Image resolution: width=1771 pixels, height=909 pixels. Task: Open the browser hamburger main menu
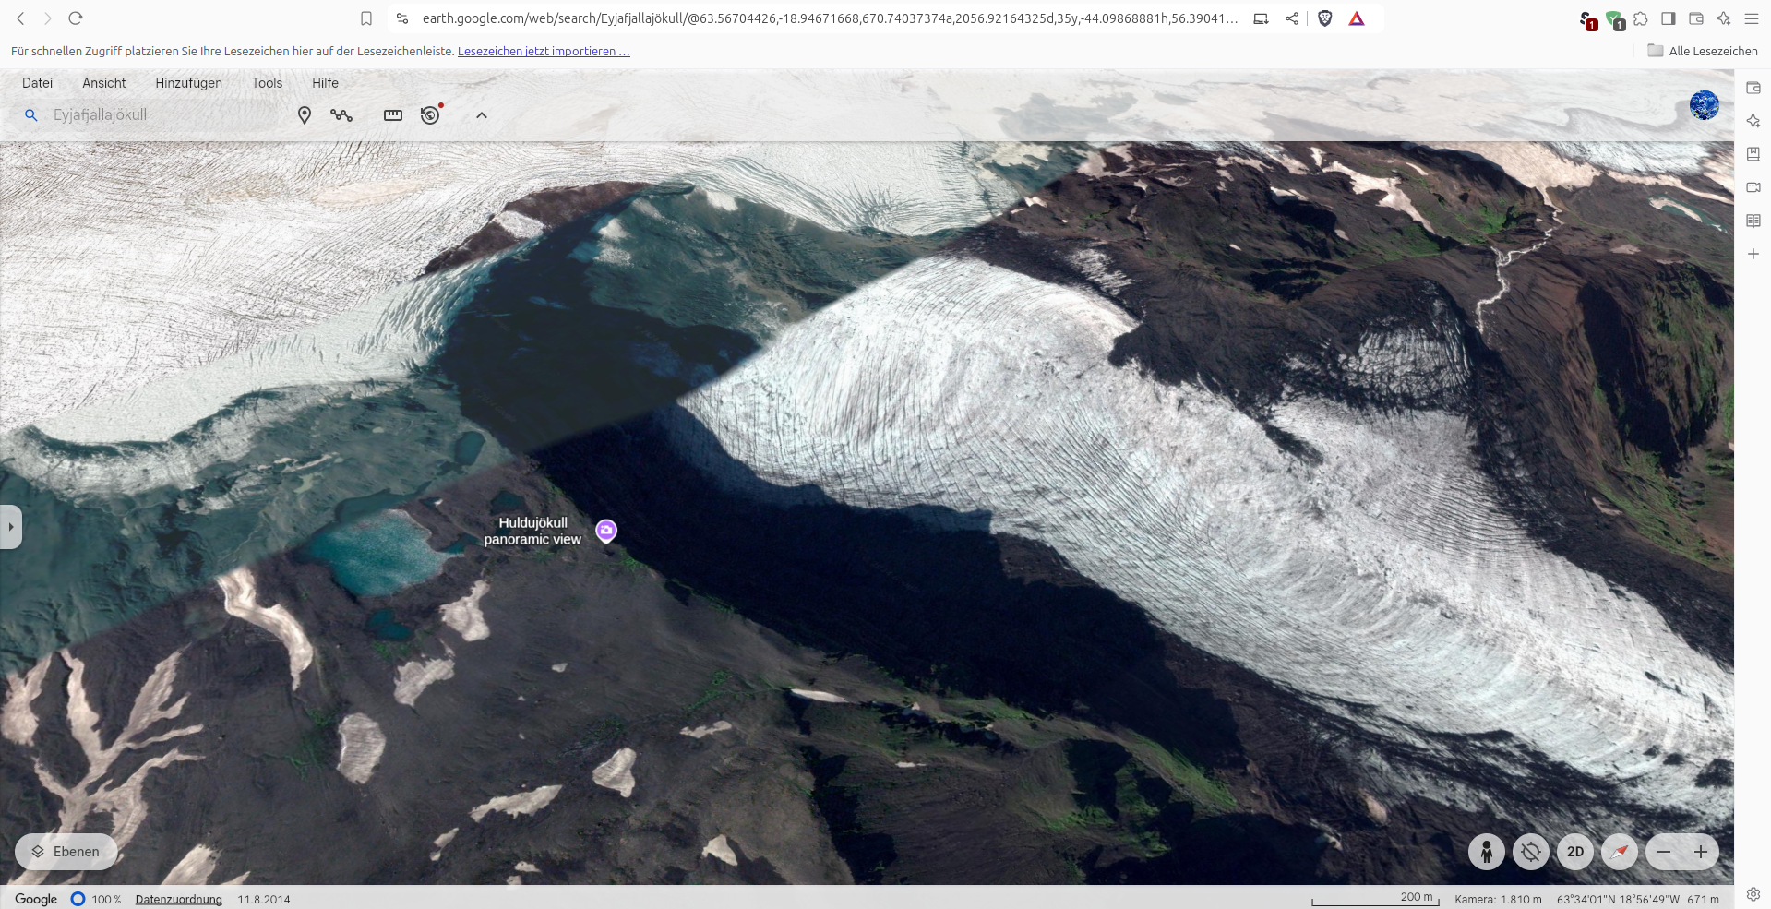(x=1752, y=18)
